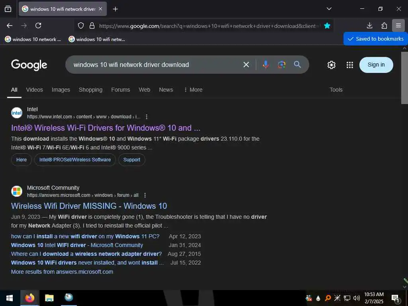Open 'WiFi drivers never installed' link
408x306 pixels.
coord(87,263)
